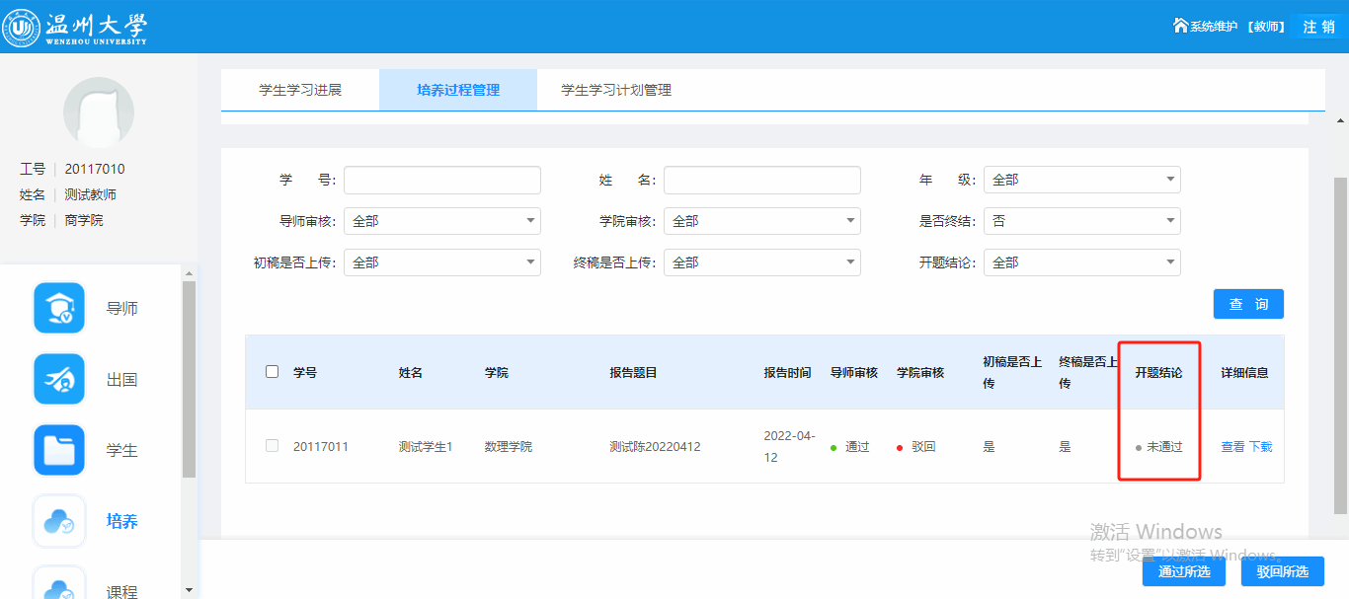This screenshot has width=1349, height=599.
Task: Click the home icon beside 系统维护
Action: pos(1179,26)
